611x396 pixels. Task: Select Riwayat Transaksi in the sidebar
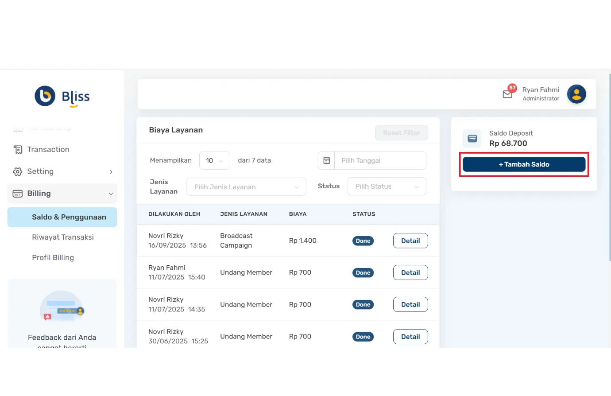coord(63,237)
